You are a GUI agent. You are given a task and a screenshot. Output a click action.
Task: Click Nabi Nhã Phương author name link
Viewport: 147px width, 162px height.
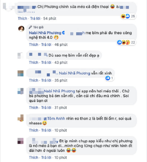pyautogui.click(x=45, y=33)
